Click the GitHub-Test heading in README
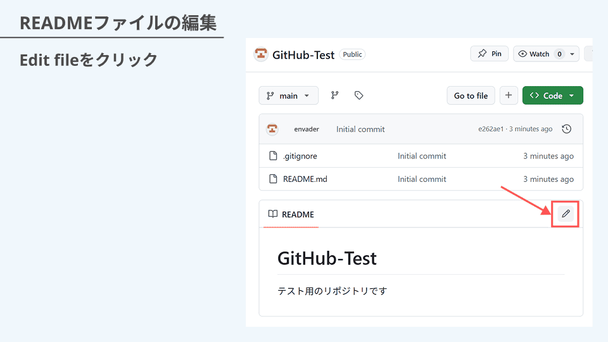Image resolution: width=608 pixels, height=342 pixels. tap(327, 258)
